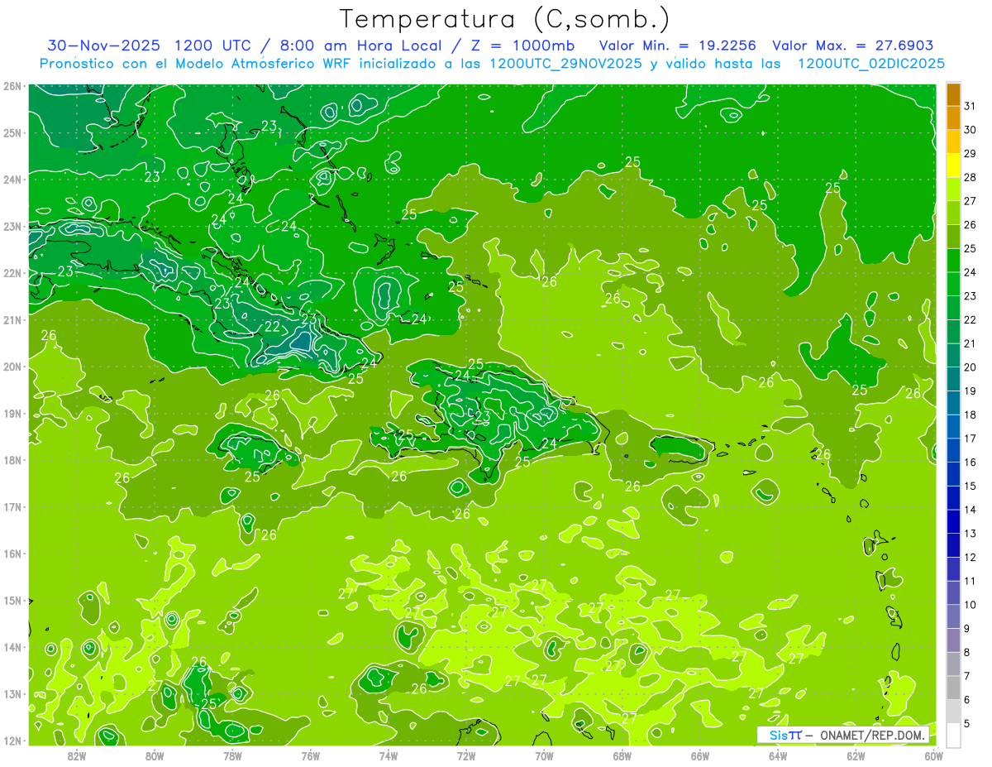Select the "Z = 1000mb" level text

pyautogui.click(x=524, y=46)
